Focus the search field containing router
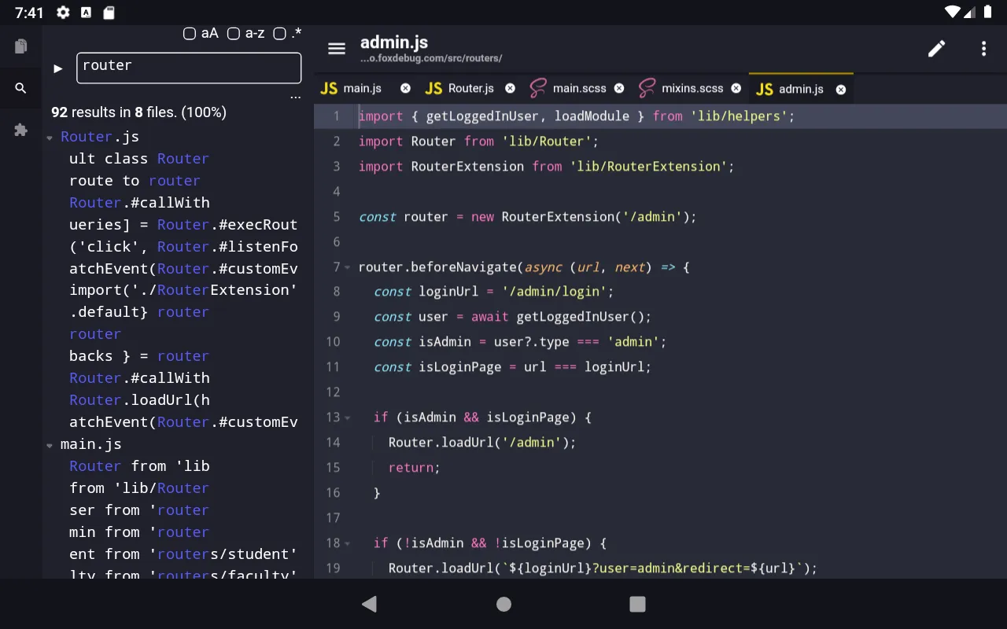Screen dimensions: 1007x629 tap(189, 68)
